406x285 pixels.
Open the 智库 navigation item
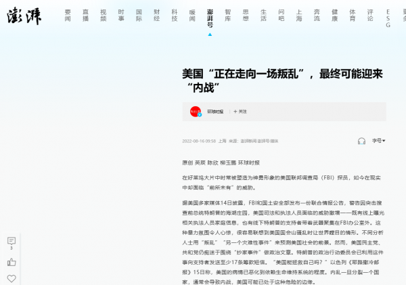pyautogui.click(x=228, y=16)
